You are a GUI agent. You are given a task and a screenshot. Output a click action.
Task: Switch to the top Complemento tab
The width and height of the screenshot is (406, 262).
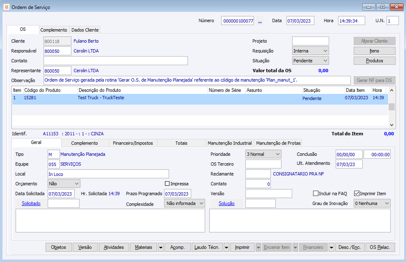[53, 30]
